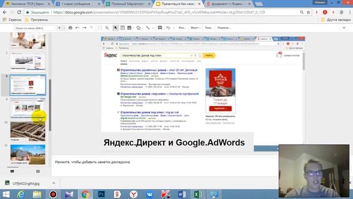Select slide 7 thumbnail
The width and height of the screenshot is (353, 199).
tap(28, 62)
